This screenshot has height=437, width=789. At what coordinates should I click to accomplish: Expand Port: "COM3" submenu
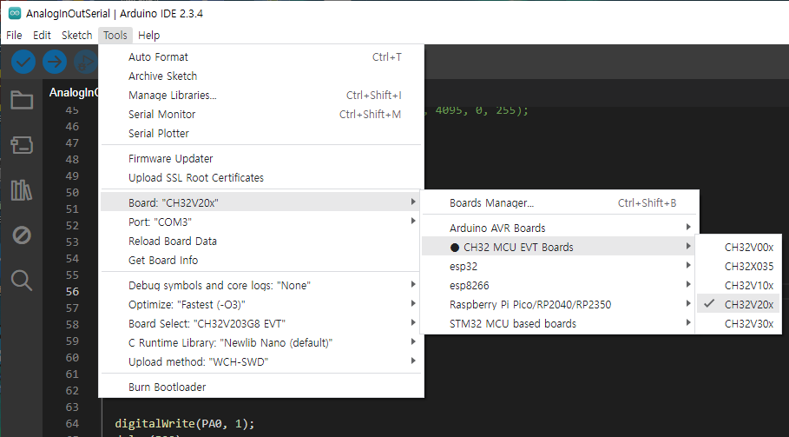(x=261, y=222)
